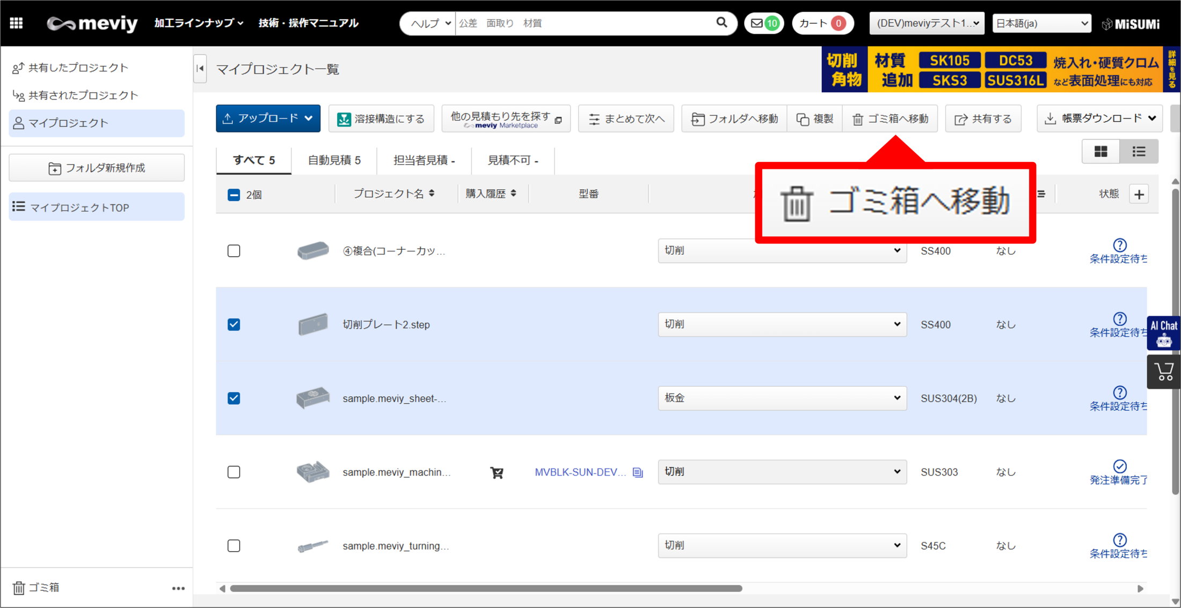The height and width of the screenshot is (608, 1181).
Task: Switch to 自動見積 5 tab
Action: (x=334, y=160)
